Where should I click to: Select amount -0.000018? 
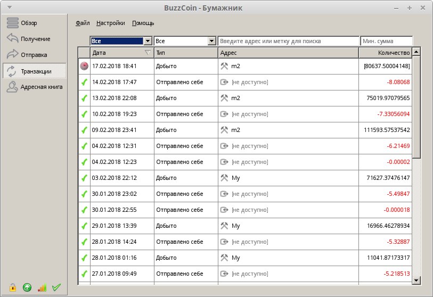point(397,210)
